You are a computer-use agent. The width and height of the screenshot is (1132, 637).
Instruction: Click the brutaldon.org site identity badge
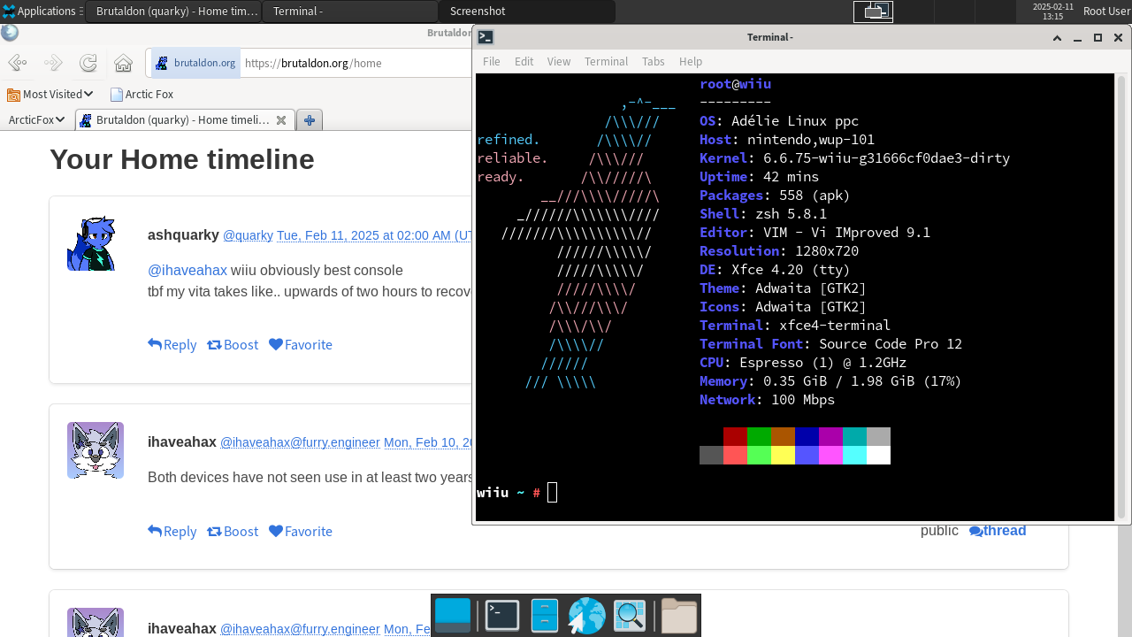coord(195,63)
